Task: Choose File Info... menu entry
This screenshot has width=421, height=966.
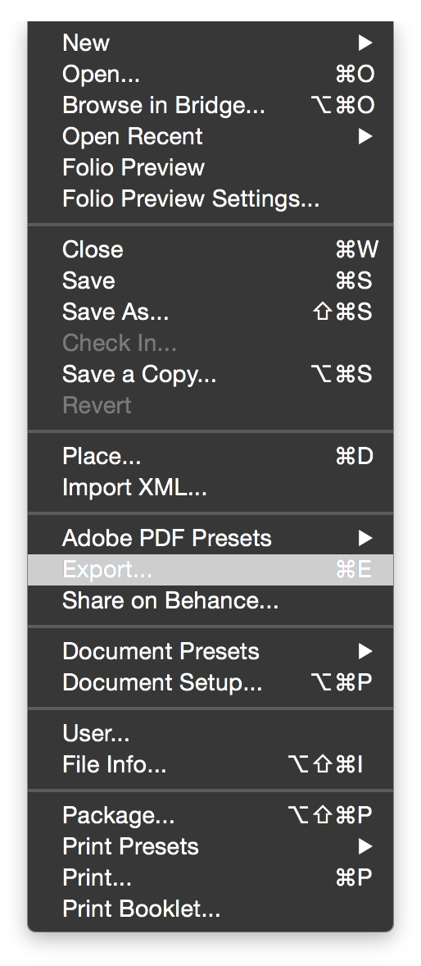Action: point(210,764)
